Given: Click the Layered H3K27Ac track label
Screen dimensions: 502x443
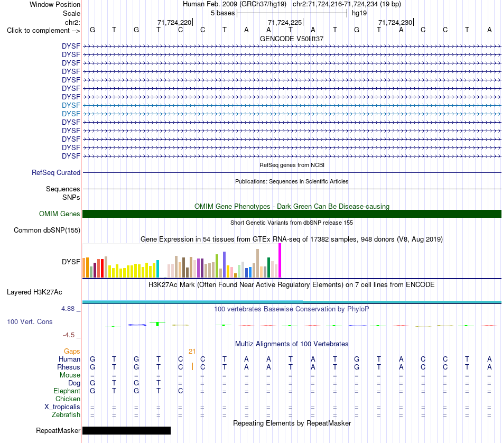Looking at the screenshot, I should coord(34,292).
